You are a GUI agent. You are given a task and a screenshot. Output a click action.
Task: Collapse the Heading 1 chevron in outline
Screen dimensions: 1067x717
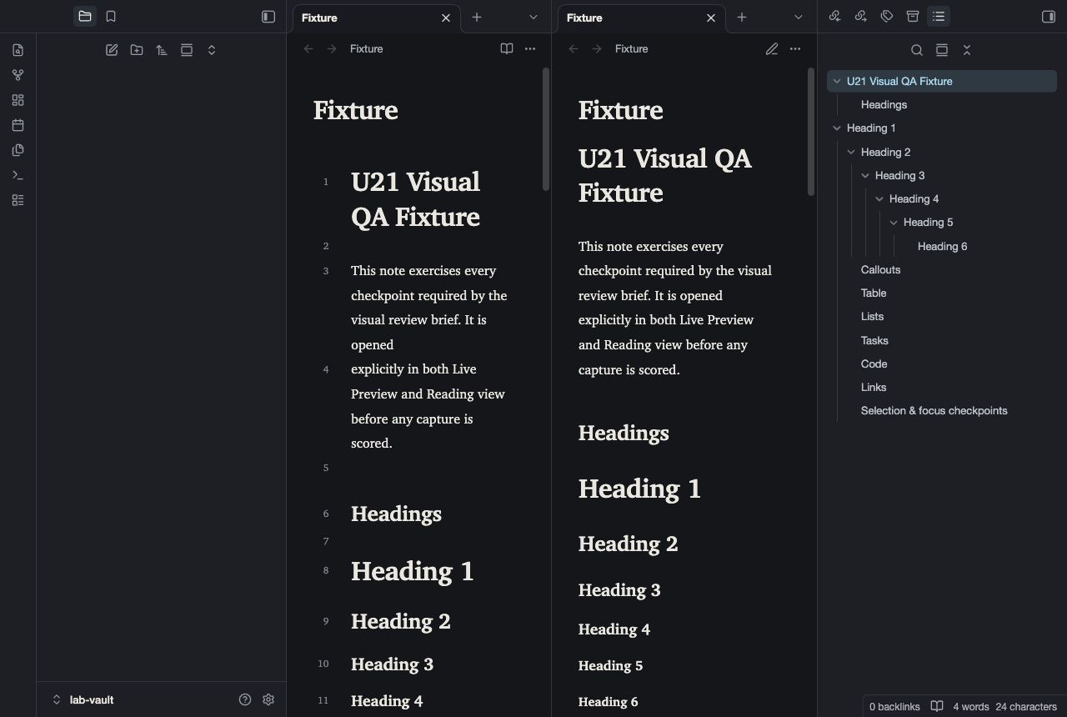pyautogui.click(x=837, y=128)
